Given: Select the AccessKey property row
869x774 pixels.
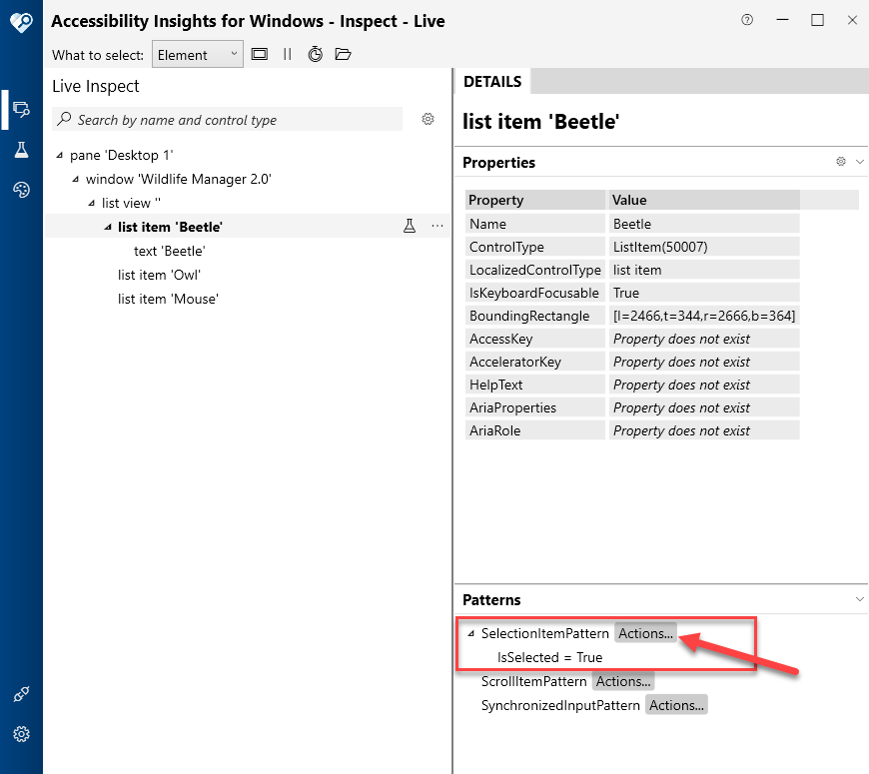Looking at the screenshot, I should pos(632,339).
